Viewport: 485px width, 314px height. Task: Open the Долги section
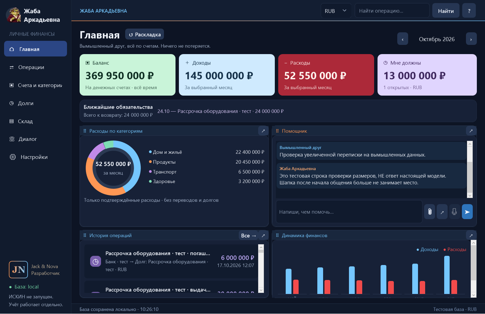click(35, 103)
